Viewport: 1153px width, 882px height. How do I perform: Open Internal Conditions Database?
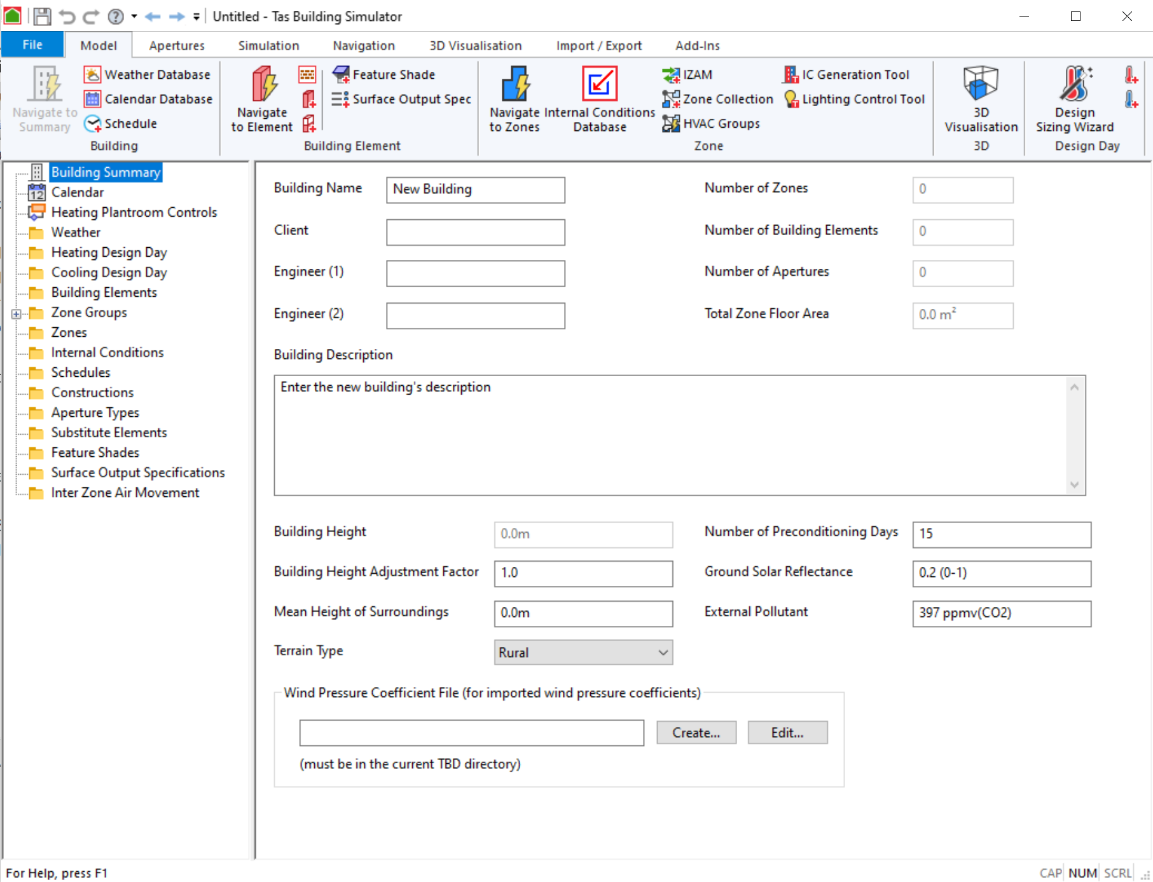600,98
